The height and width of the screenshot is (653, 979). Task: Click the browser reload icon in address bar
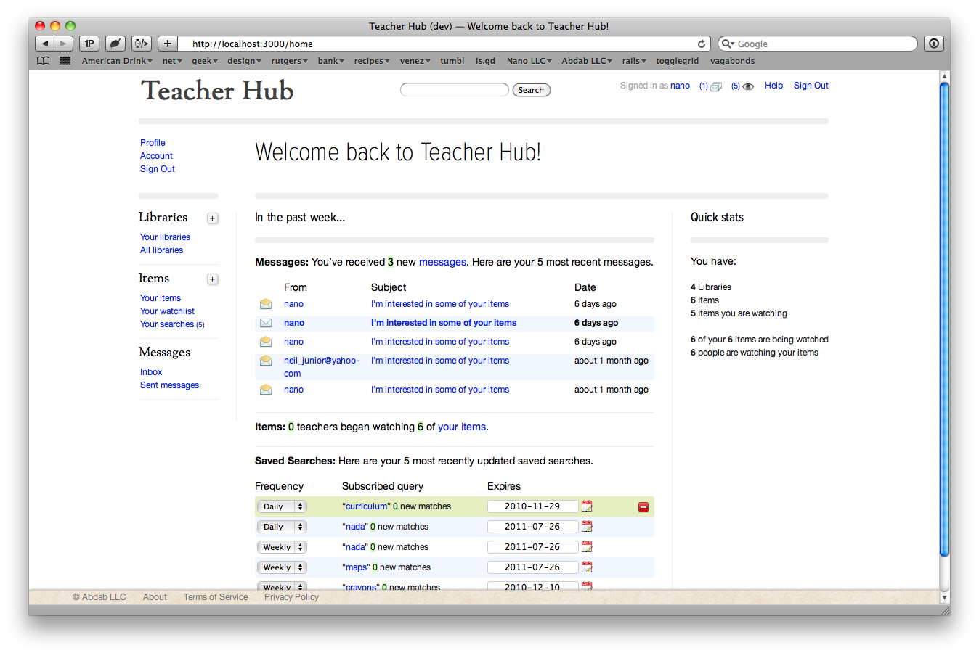click(702, 44)
